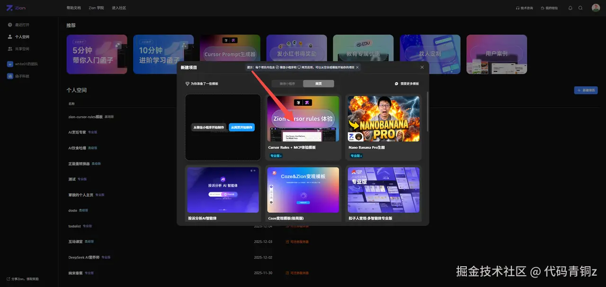Click 专业版+ badge under Nano Banana Pro生图
Screen dimensions: 606x287
(x=356, y=156)
